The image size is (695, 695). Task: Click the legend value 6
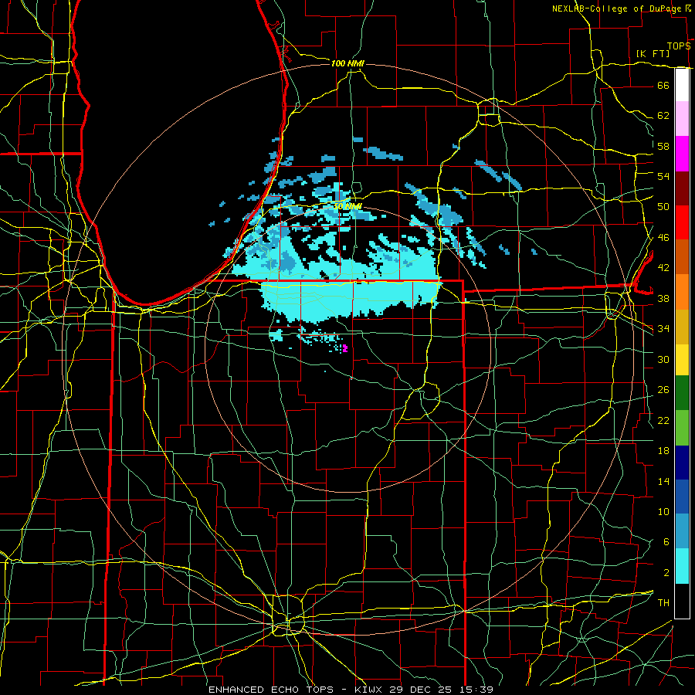pyautogui.click(x=666, y=542)
